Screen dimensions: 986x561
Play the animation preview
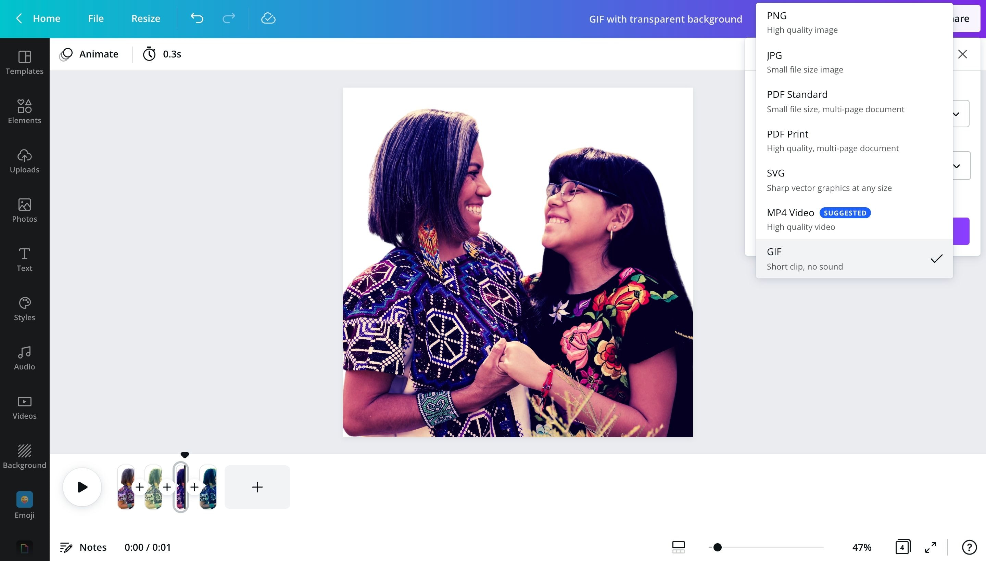pyautogui.click(x=81, y=487)
